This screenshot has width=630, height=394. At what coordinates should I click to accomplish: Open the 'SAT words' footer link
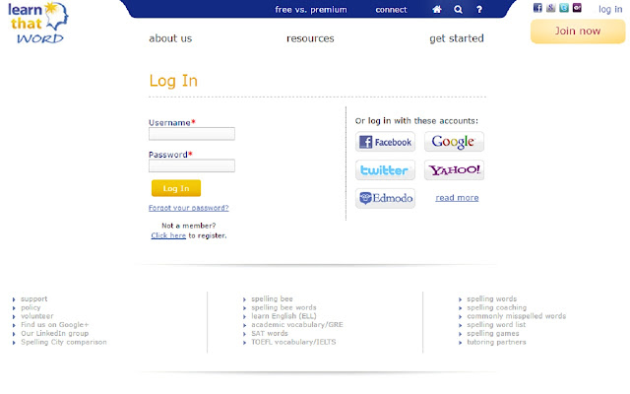270,334
